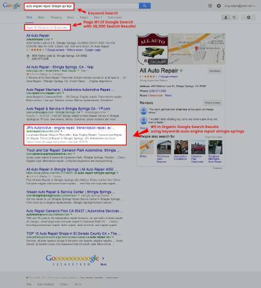The height and width of the screenshot is (288, 261).
Task: Expand the JR's Automotive result URL arrow
Action: 61,131
